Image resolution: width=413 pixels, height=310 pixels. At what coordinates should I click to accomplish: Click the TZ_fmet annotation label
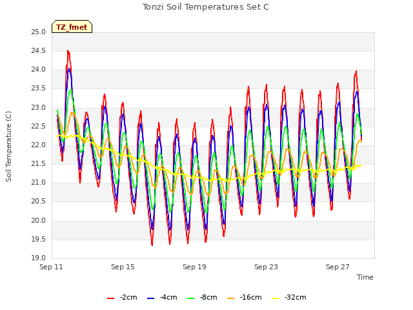point(72,27)
